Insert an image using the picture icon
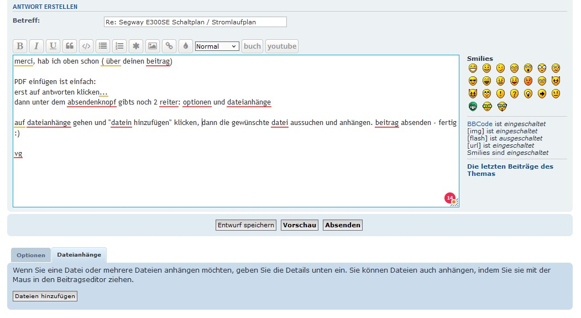This screenshot has width=581, height=318. coord(153,46)
